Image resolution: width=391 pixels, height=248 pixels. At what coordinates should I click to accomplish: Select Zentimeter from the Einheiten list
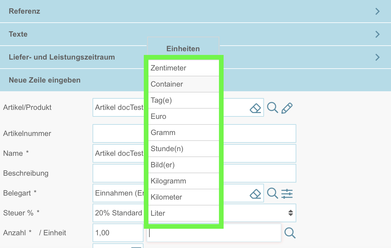(183, 68)
